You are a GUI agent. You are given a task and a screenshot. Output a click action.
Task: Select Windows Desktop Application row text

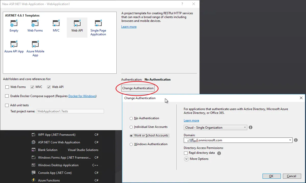point(58,165)
